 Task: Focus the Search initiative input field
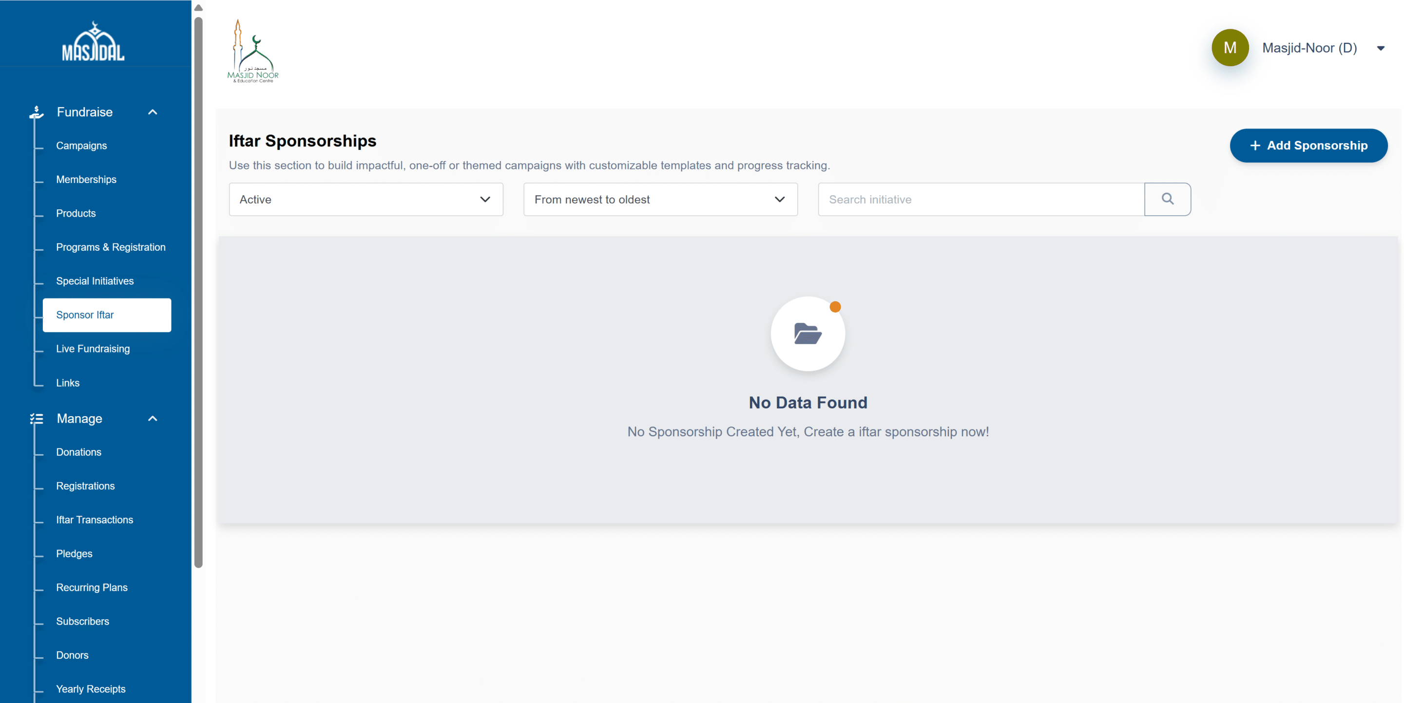click(x=981, y=199)
